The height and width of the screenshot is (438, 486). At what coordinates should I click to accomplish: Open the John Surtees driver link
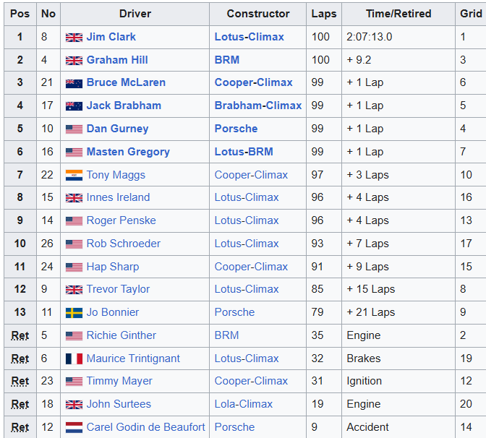(x=119, y=404)
